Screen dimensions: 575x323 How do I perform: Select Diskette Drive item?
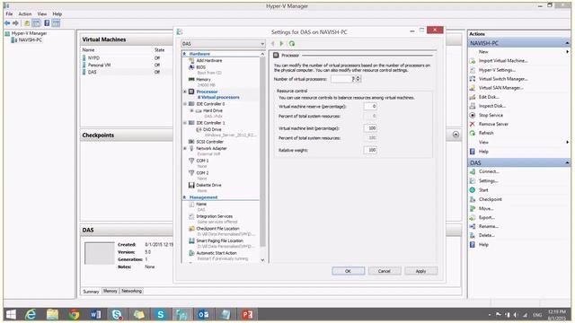tap(208, 186)
